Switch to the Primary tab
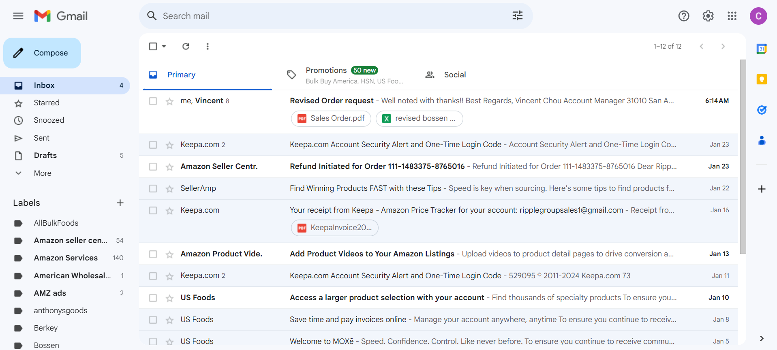 [208, 75]
